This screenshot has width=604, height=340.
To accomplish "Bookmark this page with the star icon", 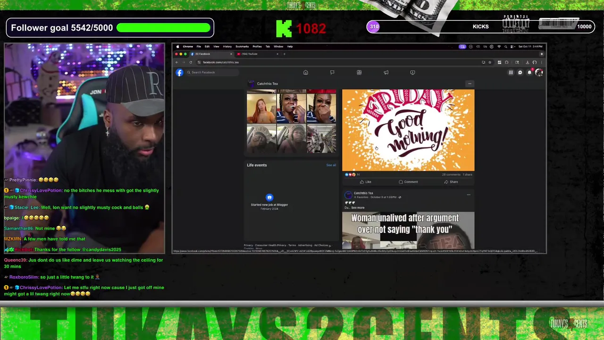I will pyautogui.click(x=490, y=62).
